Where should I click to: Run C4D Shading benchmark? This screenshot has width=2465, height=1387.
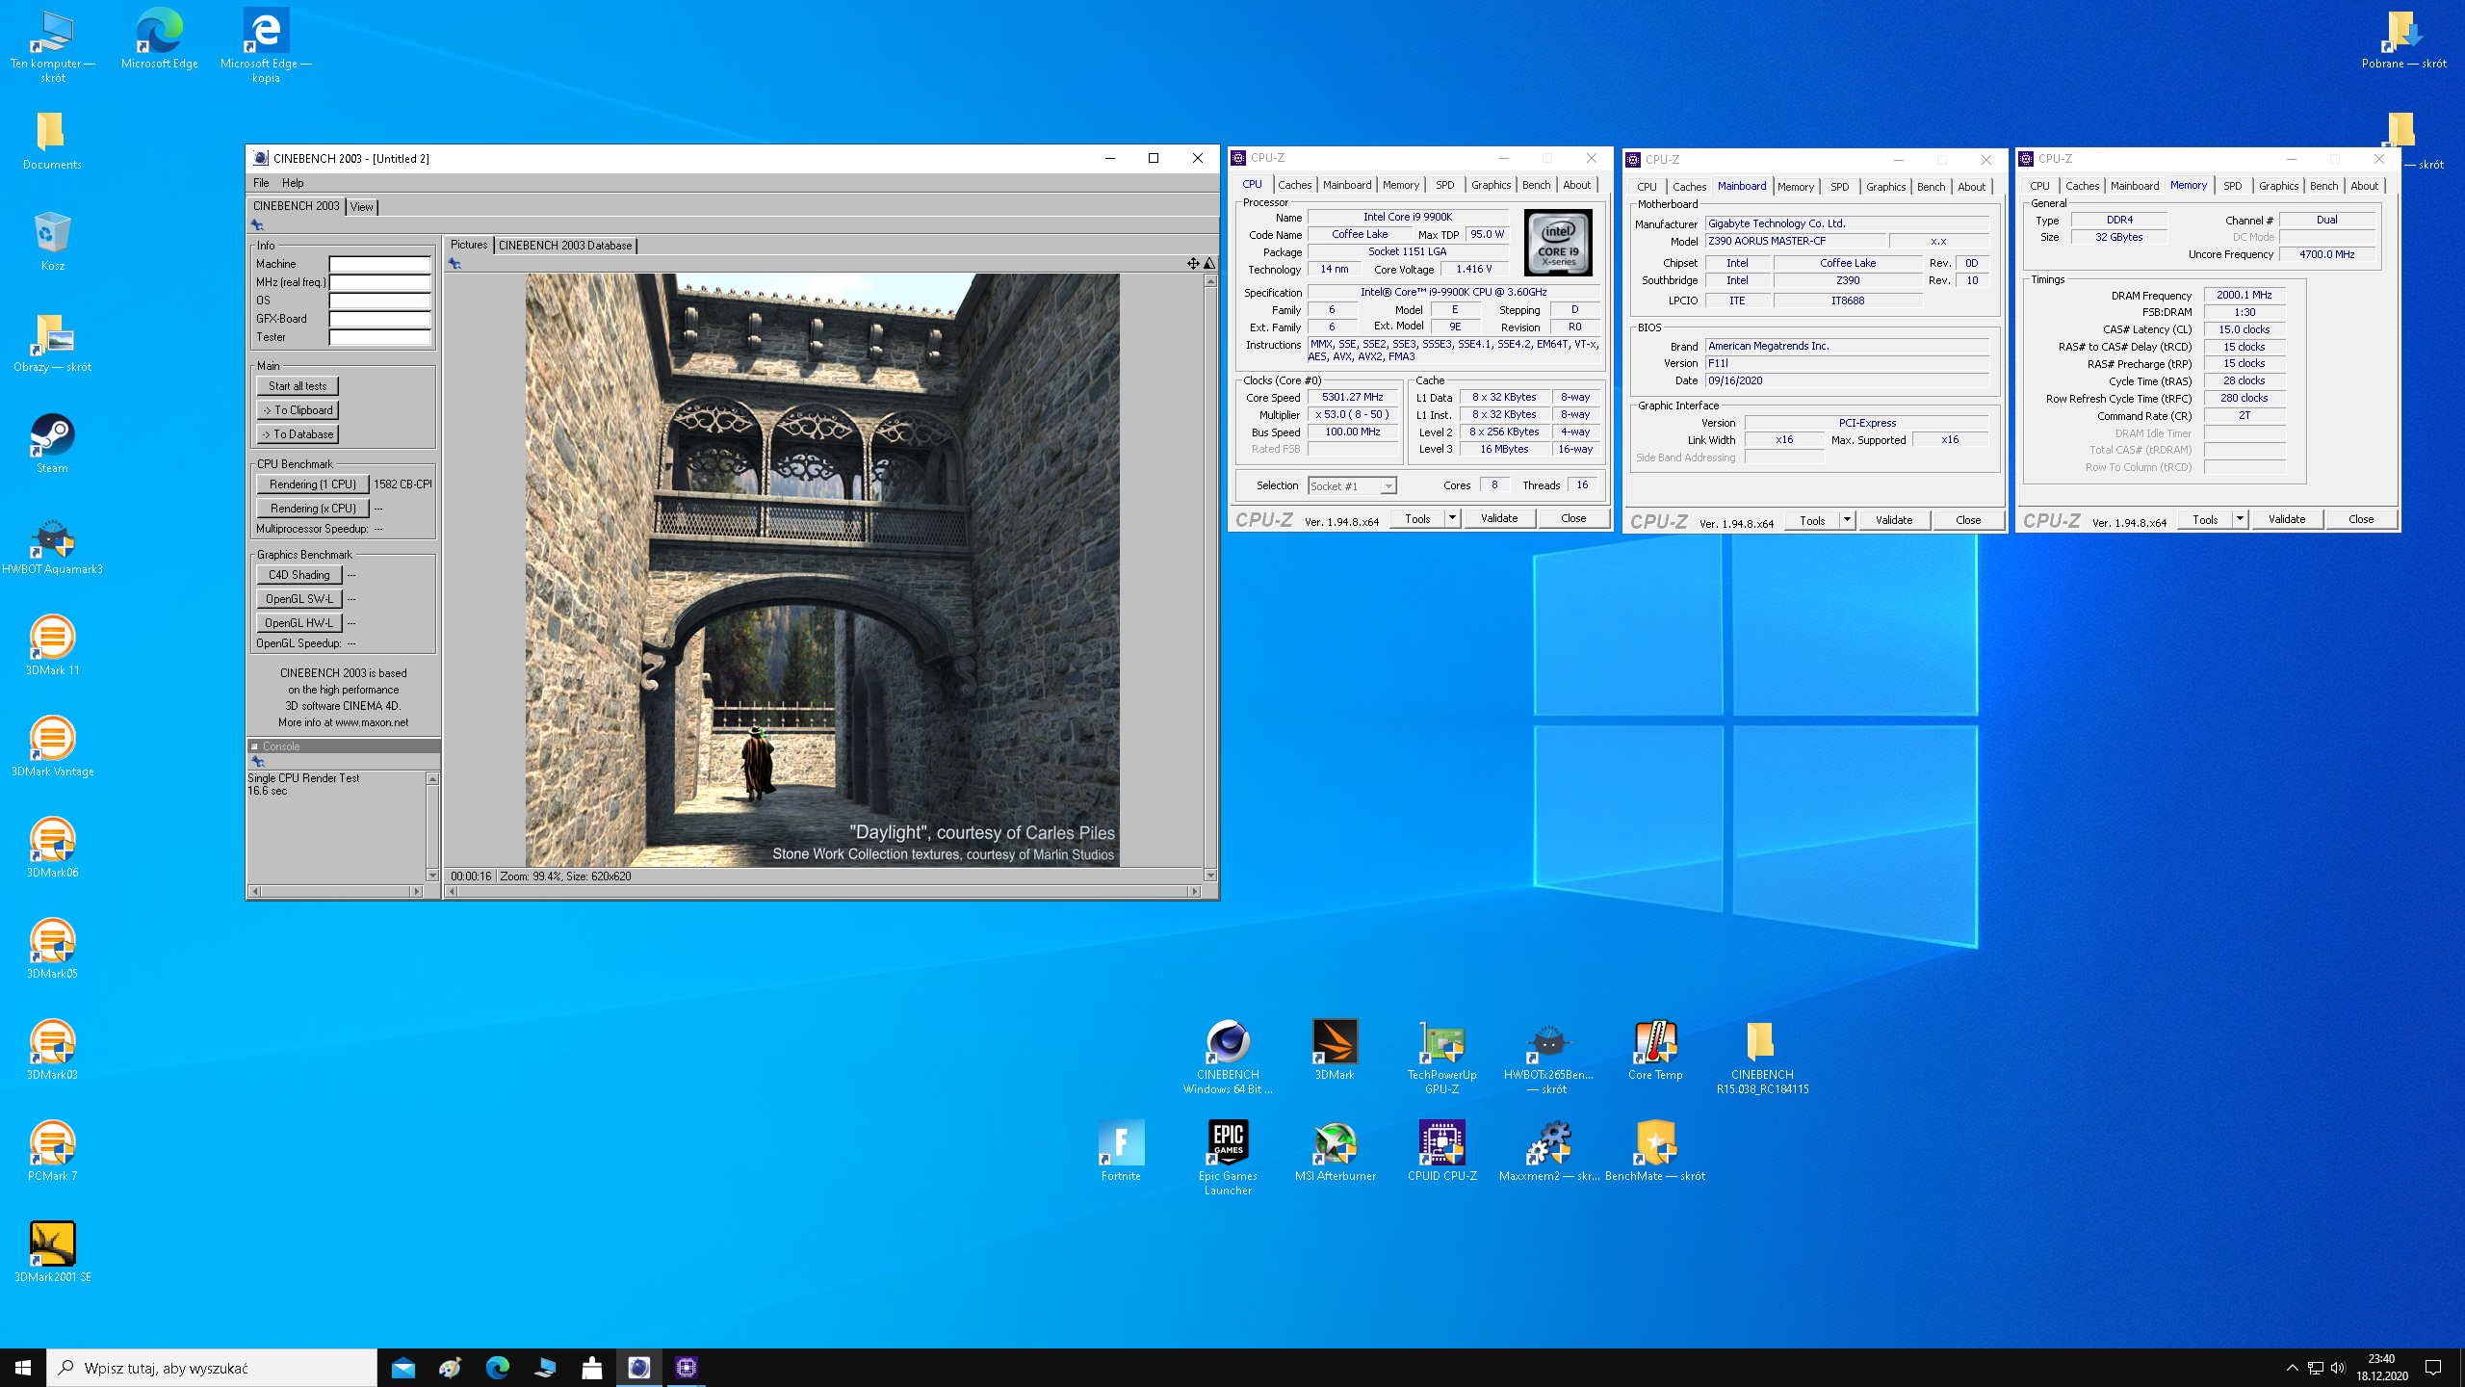pos(299,575)
